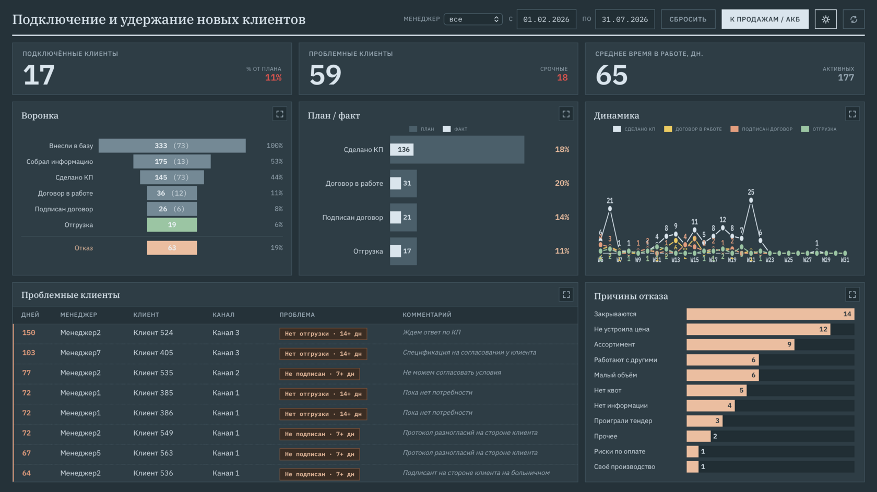Click the refresh data icon
877x492 pixels.
click(854, 19)
